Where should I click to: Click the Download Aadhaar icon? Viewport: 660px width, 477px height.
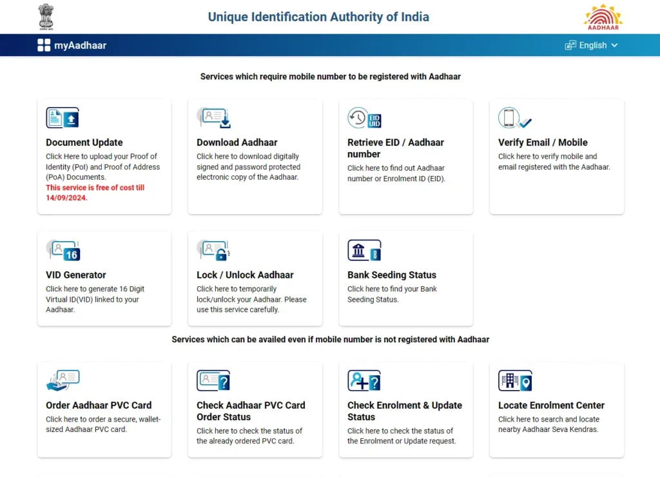[214, 119]
